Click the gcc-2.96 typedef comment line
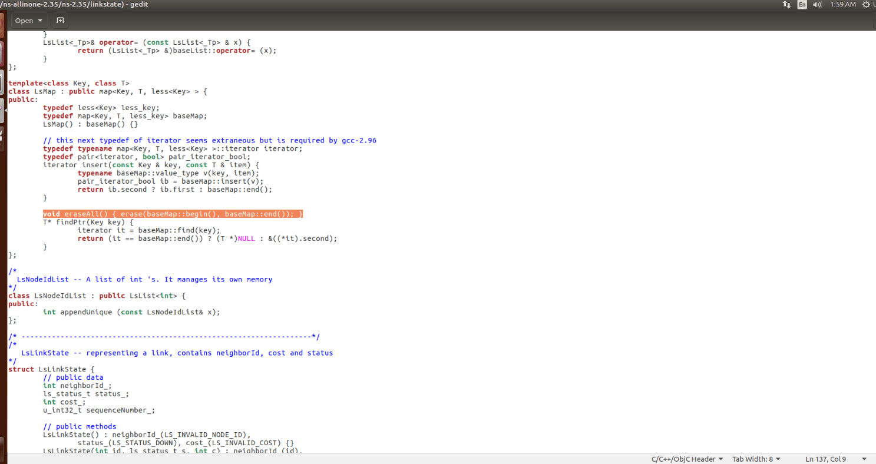The image size is (876, 464). [210, 140]
